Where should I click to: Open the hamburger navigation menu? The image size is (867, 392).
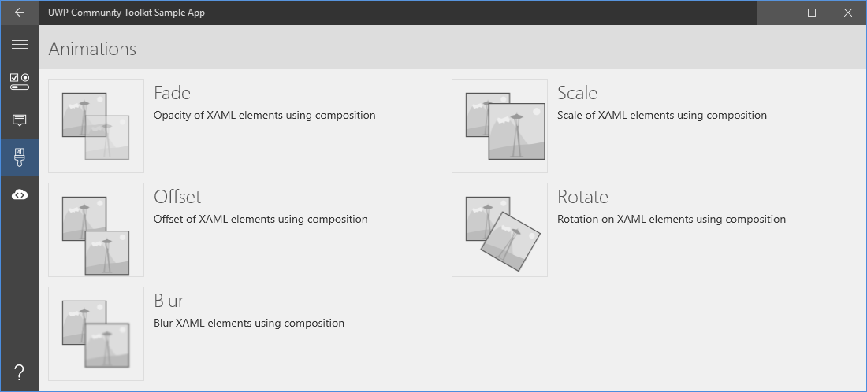20,45
